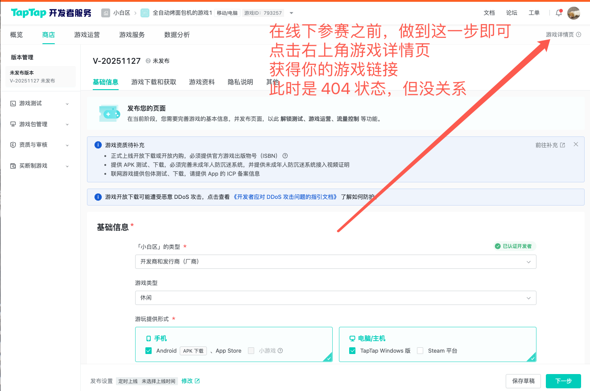This screenshot has height=391, width=590.
Task: Open the user avatar profile menu
Action: 573,13
